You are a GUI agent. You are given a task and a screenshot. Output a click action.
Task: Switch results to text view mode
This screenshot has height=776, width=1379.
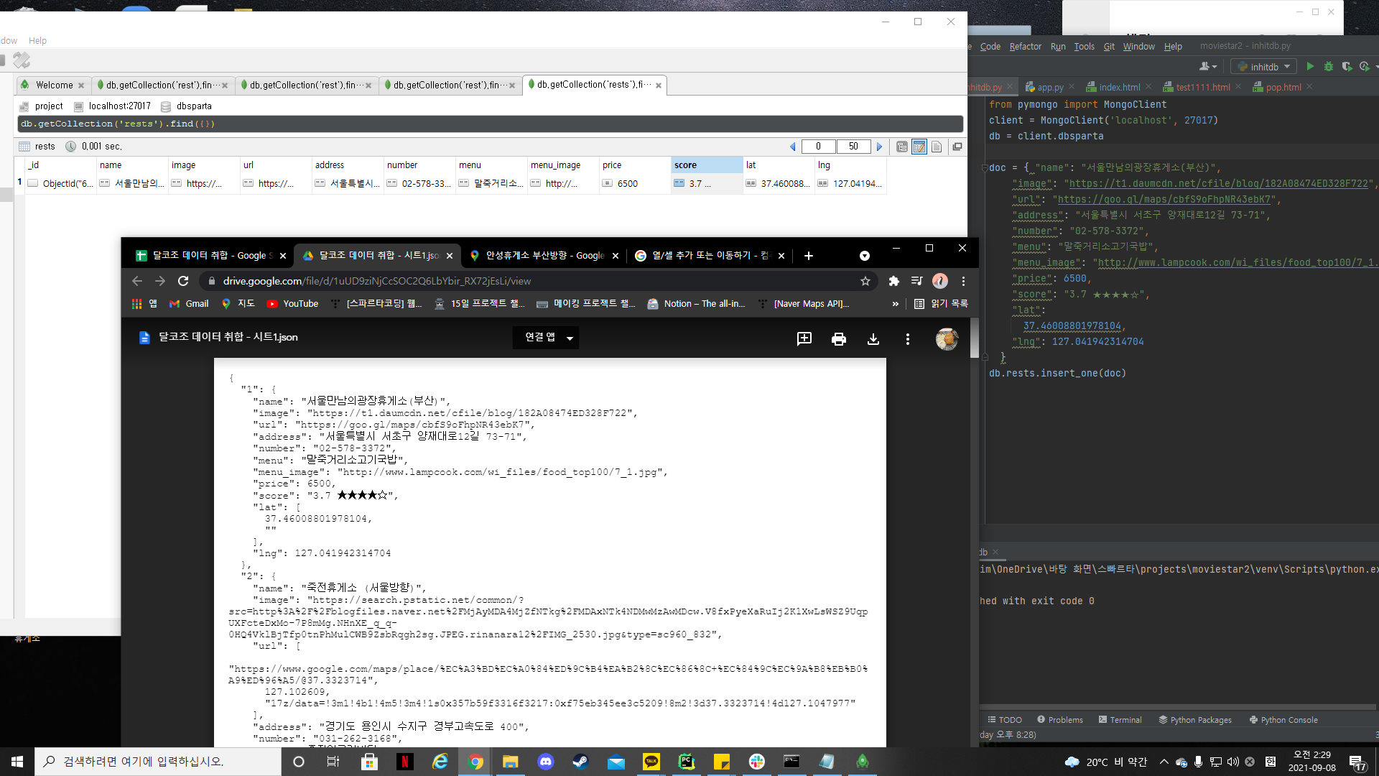point(937,147)
